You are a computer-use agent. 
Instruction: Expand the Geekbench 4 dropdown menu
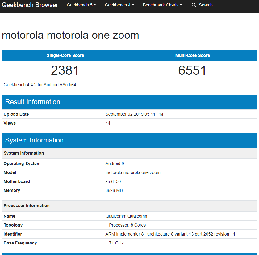[x=119, y=5]
